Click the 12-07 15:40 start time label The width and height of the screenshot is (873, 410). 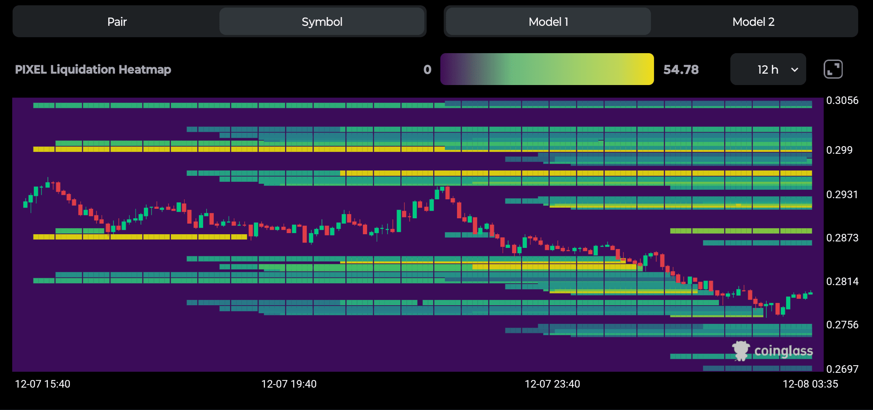(43, 384)
